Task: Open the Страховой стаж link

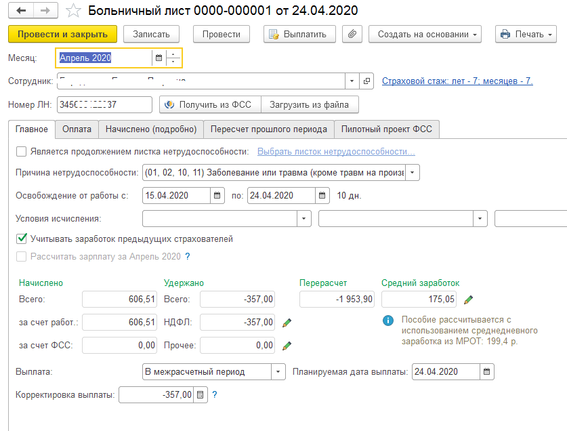Action: pyautogui.click(x=457, y=81)
